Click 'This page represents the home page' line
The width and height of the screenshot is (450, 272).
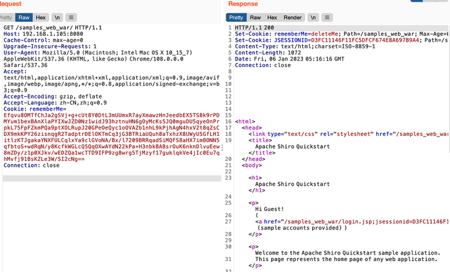pos(346,259)
